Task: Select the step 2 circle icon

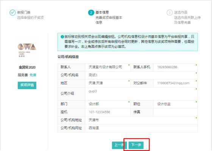Action: pyautogui.click(x=91, y=12)
